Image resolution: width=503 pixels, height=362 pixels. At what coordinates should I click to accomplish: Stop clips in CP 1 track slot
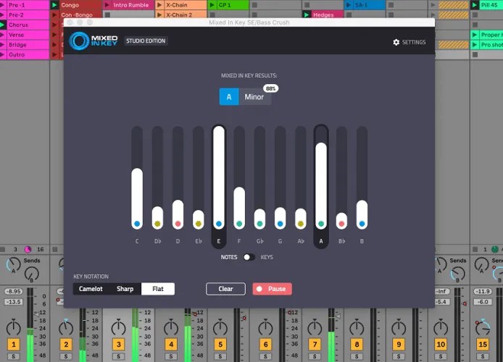(212, 14)
